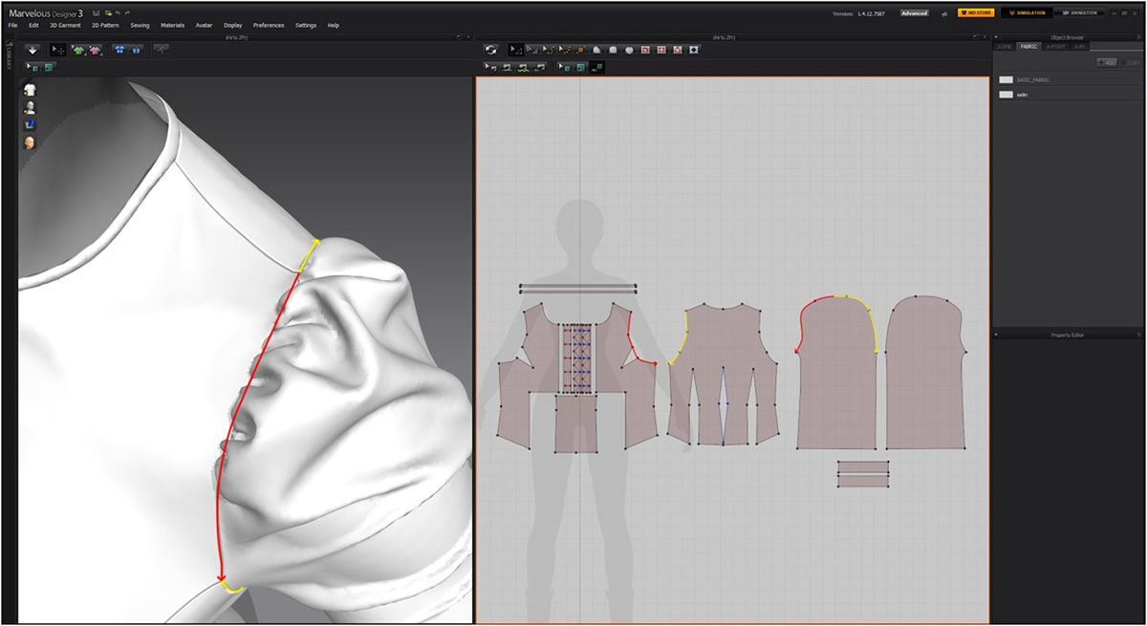Click the sync/refresh icon in 2D toolbar

[491, 50]
